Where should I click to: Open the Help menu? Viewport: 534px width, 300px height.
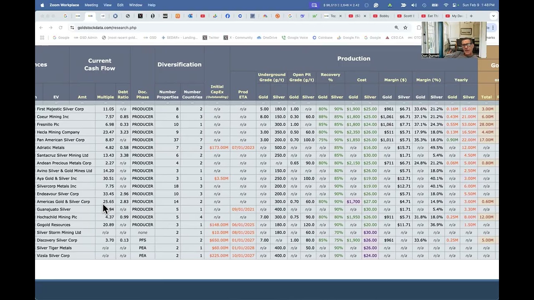click(x=151, y=5)
